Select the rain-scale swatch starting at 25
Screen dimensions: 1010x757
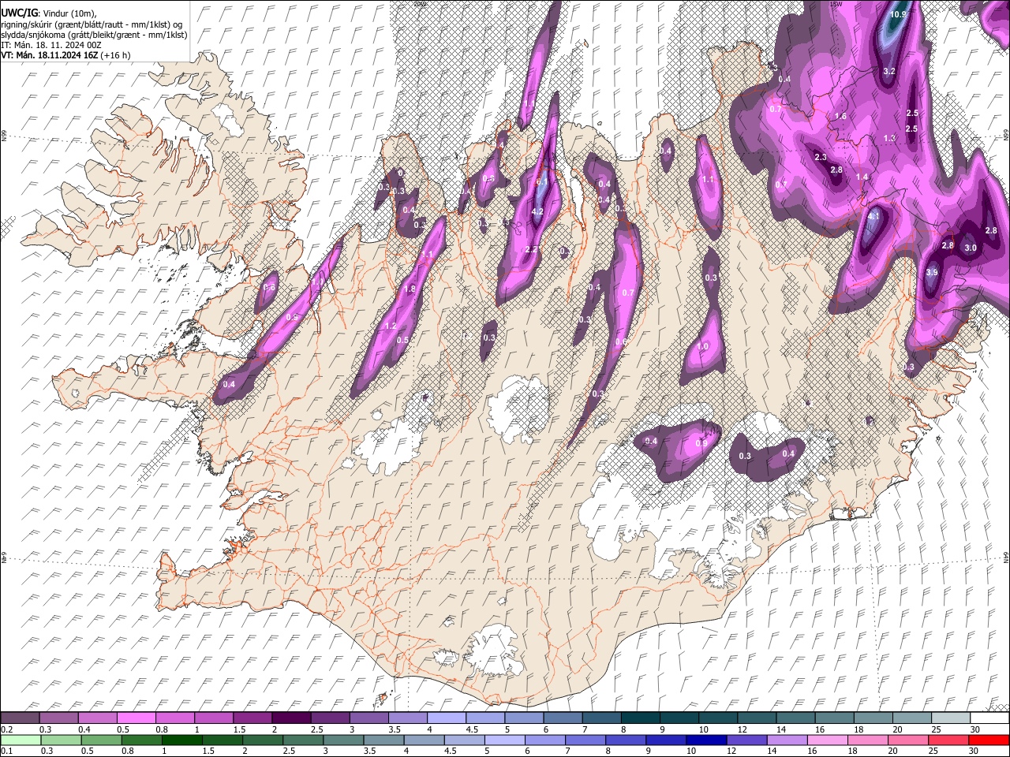coord(948,740)
